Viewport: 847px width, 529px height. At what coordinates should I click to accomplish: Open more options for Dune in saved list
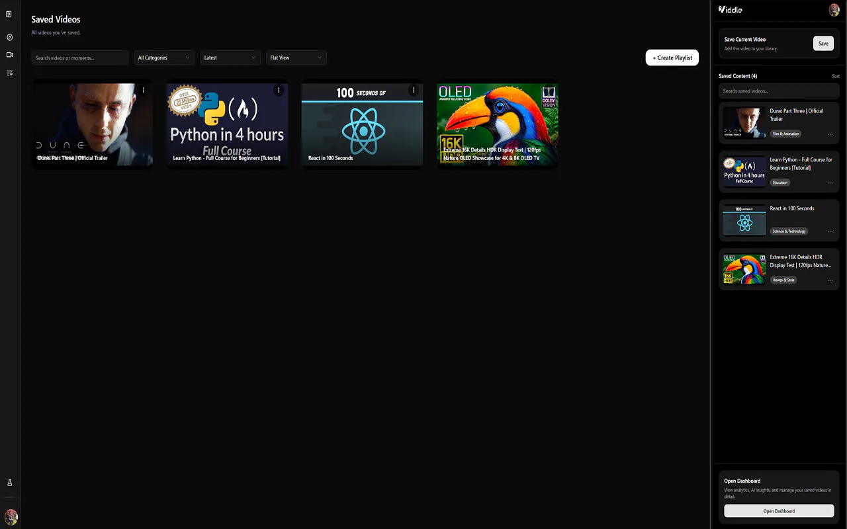coord(830,134)
